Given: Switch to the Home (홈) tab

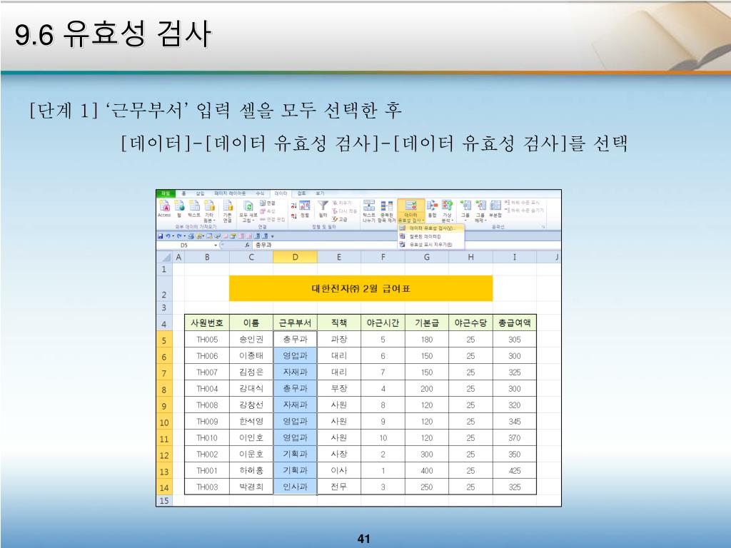Looking at the screenshot, I should [x=183, y=193].
